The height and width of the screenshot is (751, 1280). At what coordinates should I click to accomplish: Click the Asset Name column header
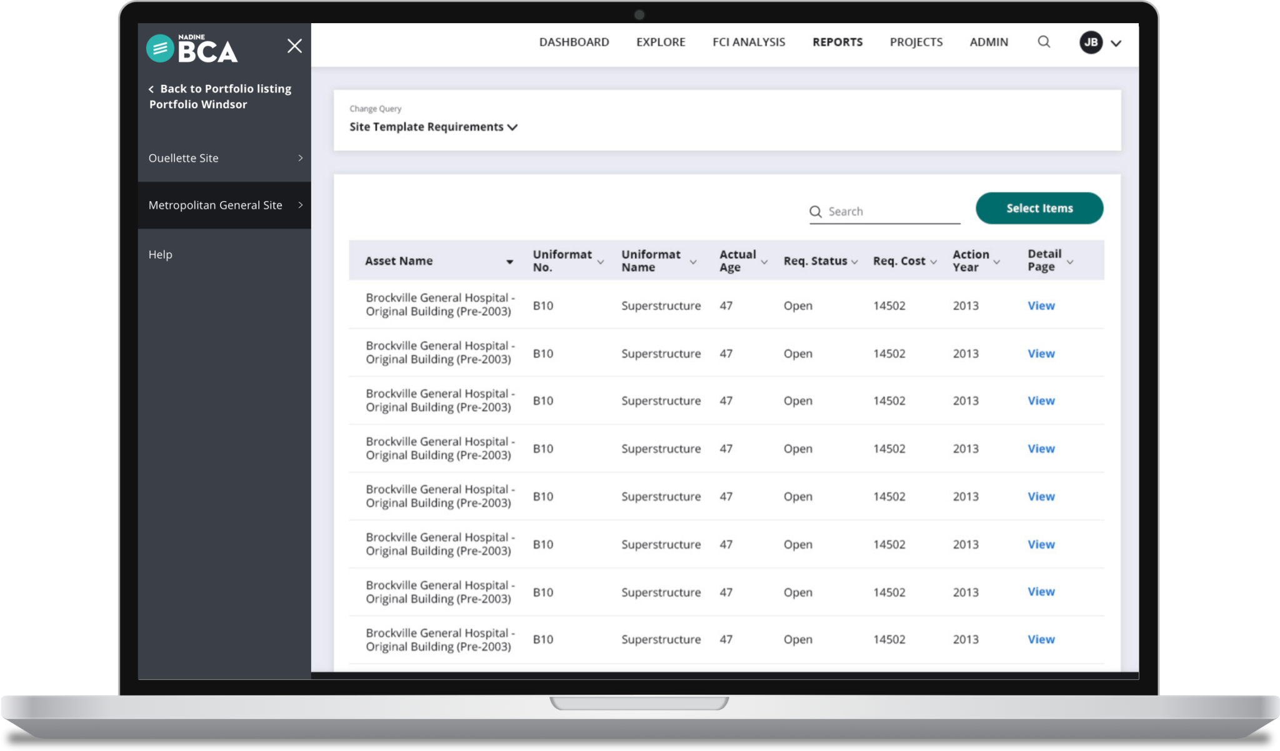pyautogui.click(x=399, y=261)
